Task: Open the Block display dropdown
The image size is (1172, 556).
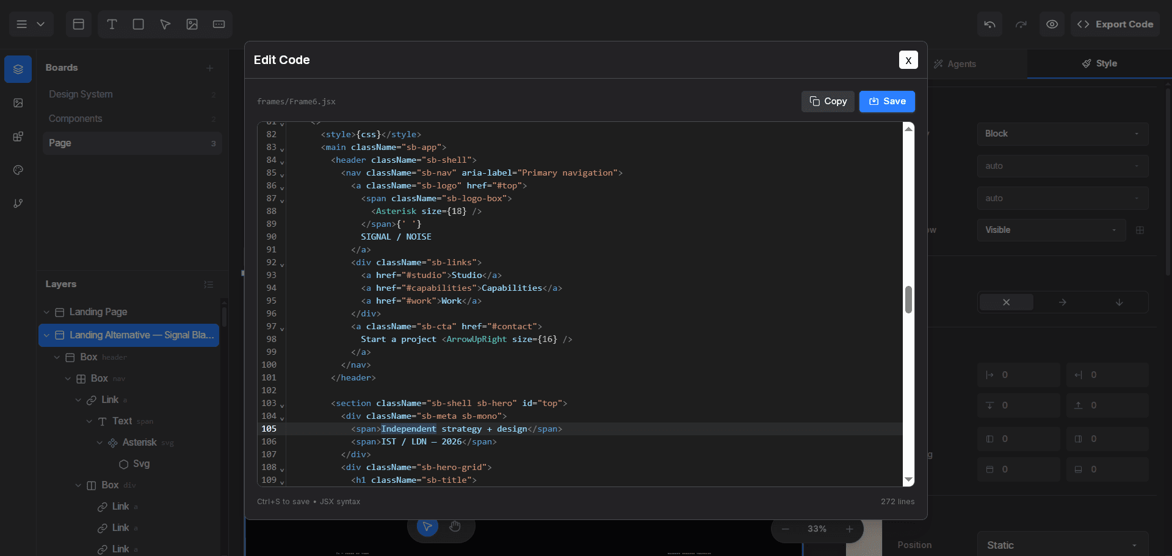Action: [x=1063, y=134]
